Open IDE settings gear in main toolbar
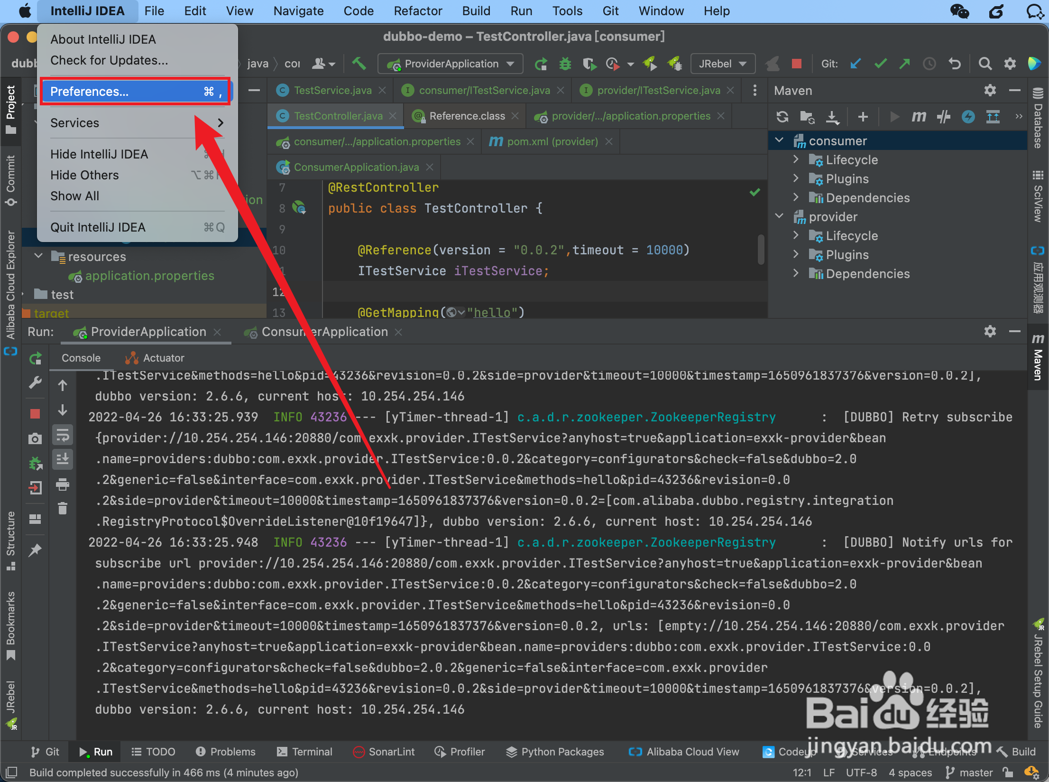The image size is (1049, 782). pyautogui.click(x=1010, y=64)
